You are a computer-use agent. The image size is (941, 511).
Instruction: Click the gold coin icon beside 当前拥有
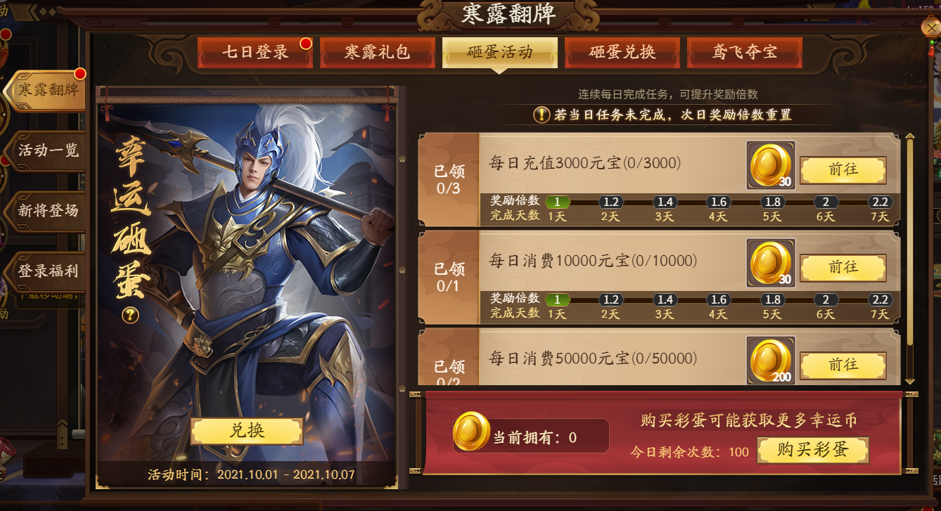[471, 432]
